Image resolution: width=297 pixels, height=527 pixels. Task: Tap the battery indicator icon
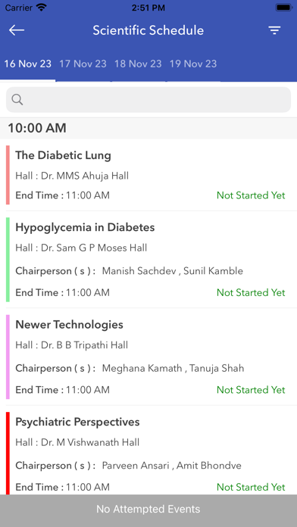pos(284,8)
